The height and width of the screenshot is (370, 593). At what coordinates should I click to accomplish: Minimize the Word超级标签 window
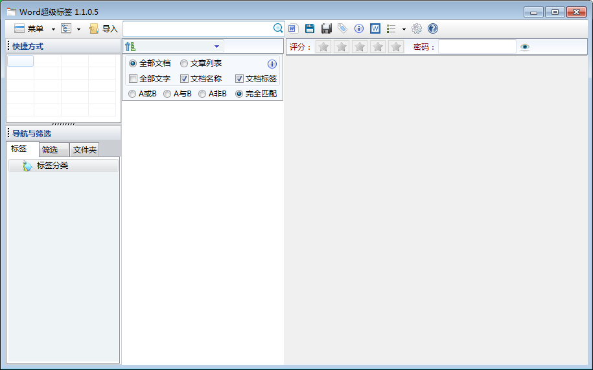[533, 12]
